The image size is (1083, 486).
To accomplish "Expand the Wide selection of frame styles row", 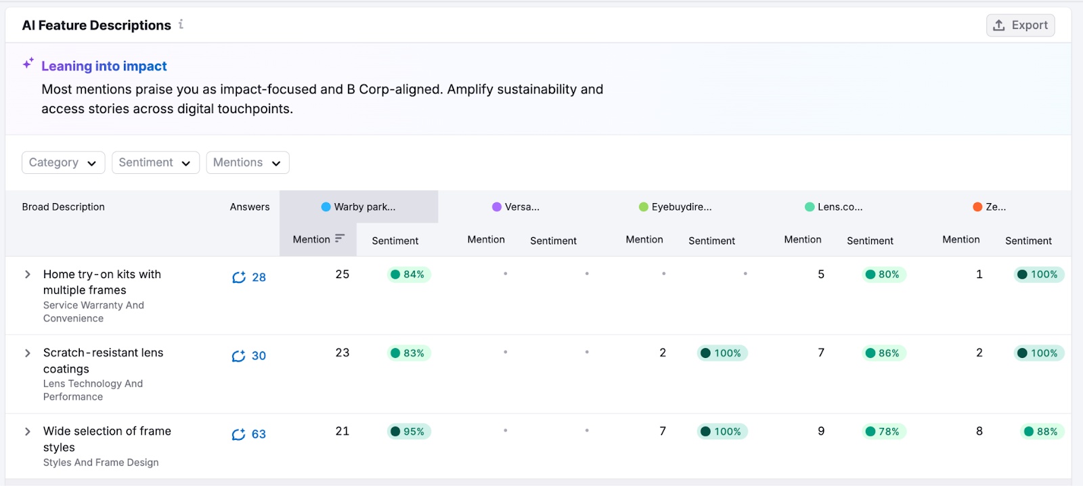I will pyautogui.click(x=28, y=431).
